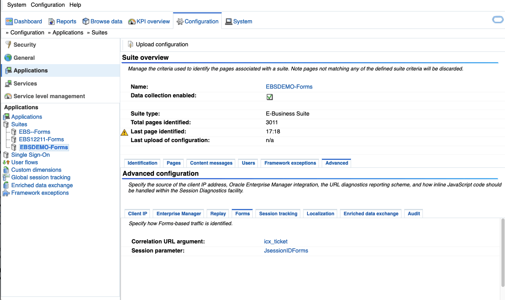
Task: Click the Applications breadcrumb
Action: 68,32
